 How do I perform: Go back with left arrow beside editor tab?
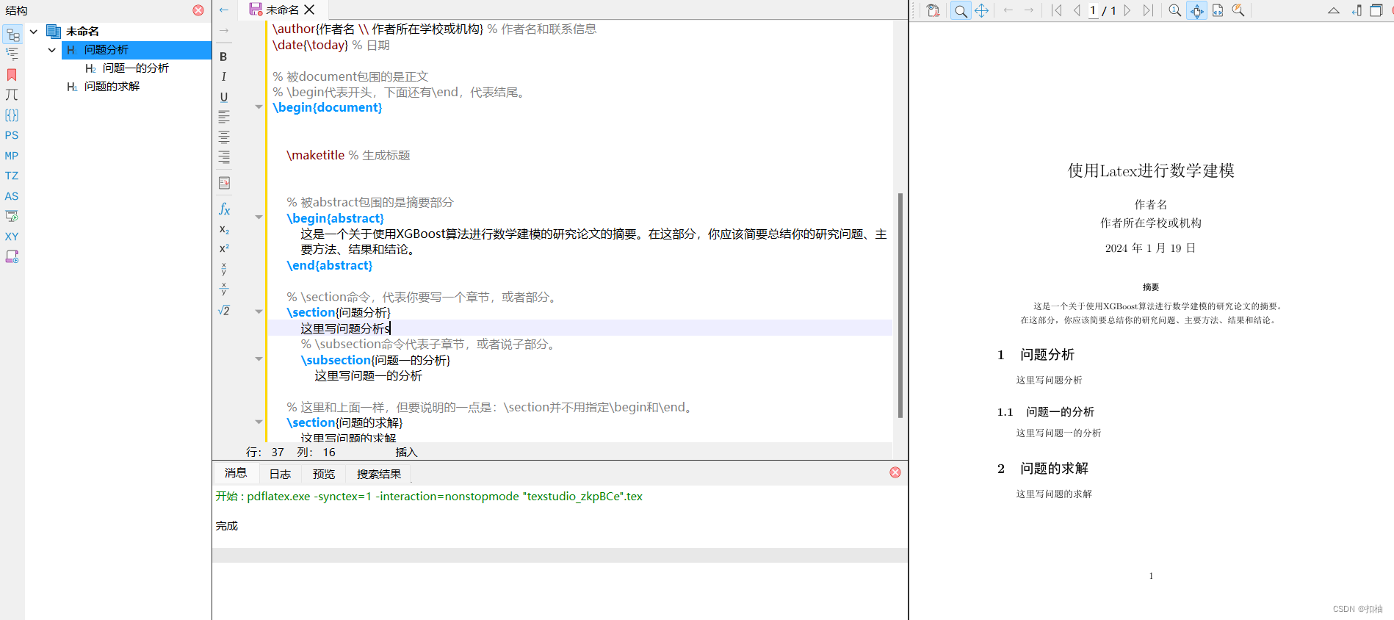pyautogui.click(x=224, y=10)
